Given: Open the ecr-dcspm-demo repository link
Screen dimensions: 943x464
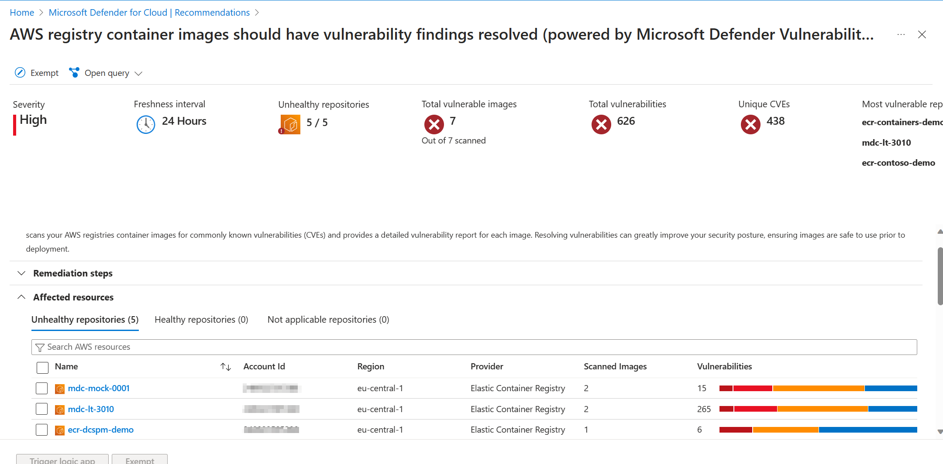Looking at the screenshot, I should 101,430.
